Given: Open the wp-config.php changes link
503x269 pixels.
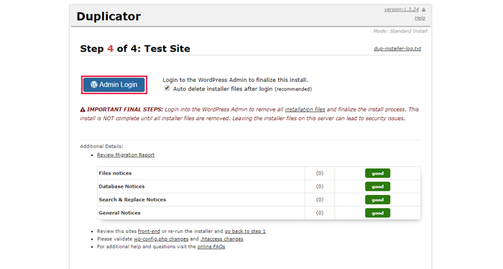Looking at the screenshot, I should pyautogui.click(x=161, y=239).
